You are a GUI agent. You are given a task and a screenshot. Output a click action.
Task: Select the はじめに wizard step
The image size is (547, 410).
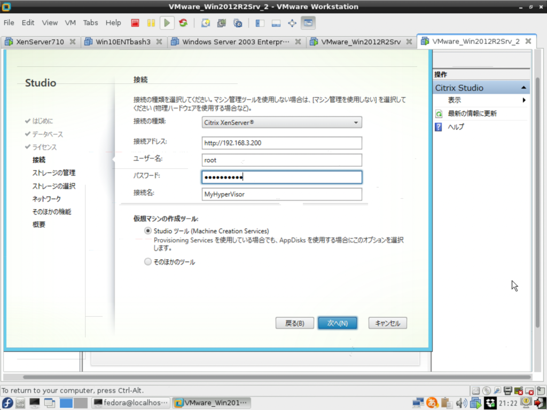click(43, 121)
